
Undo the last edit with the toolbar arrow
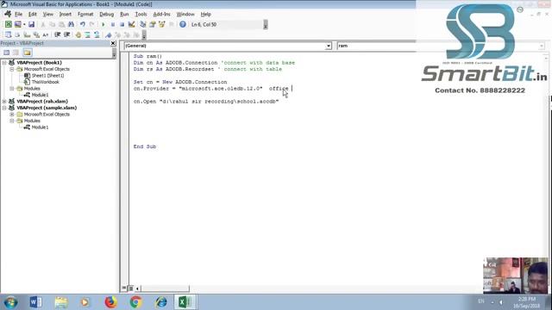pyautogui.click(x=83, y=24)
